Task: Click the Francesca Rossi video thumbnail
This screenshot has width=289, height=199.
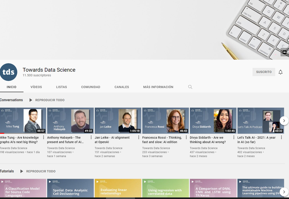Action: 165,121
